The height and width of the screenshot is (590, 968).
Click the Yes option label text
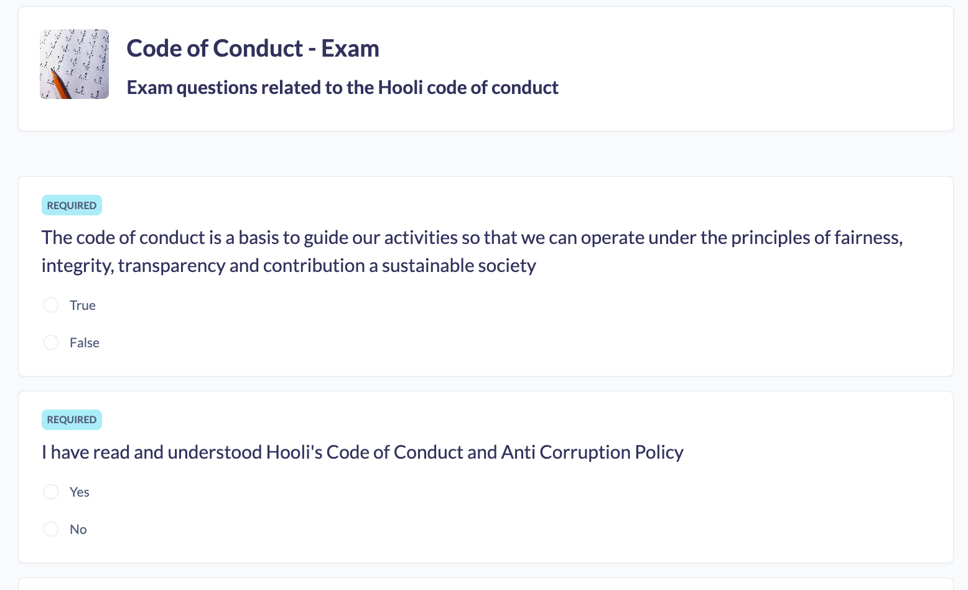79,492
